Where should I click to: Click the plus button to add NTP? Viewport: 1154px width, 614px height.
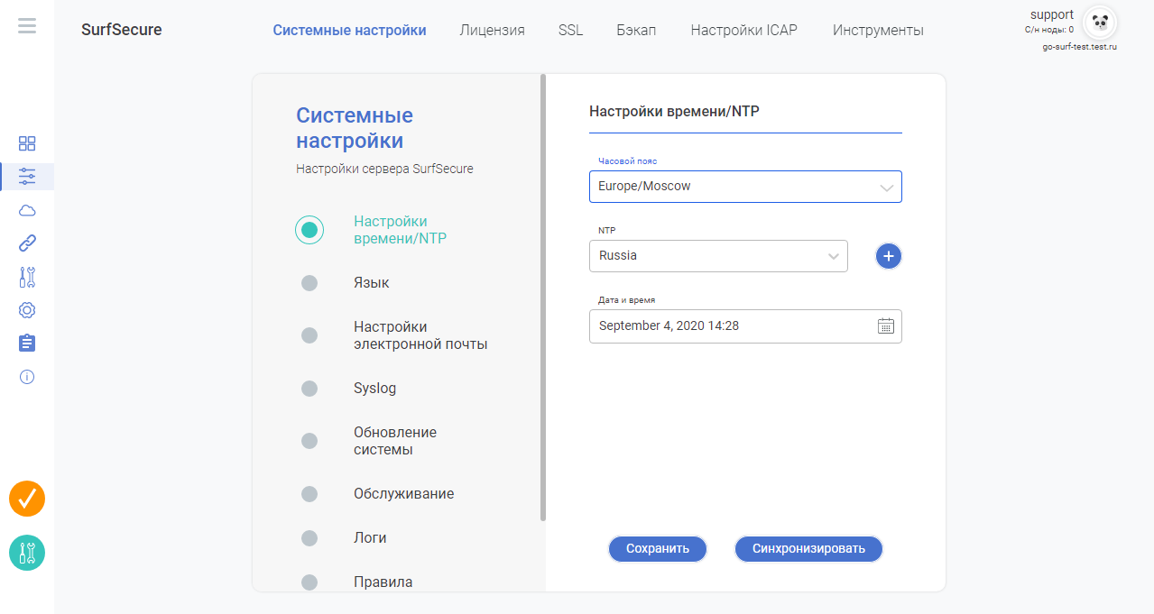[x=888, y=257]
